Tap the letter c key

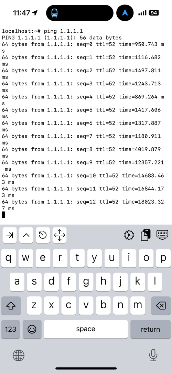coord(68,306)
